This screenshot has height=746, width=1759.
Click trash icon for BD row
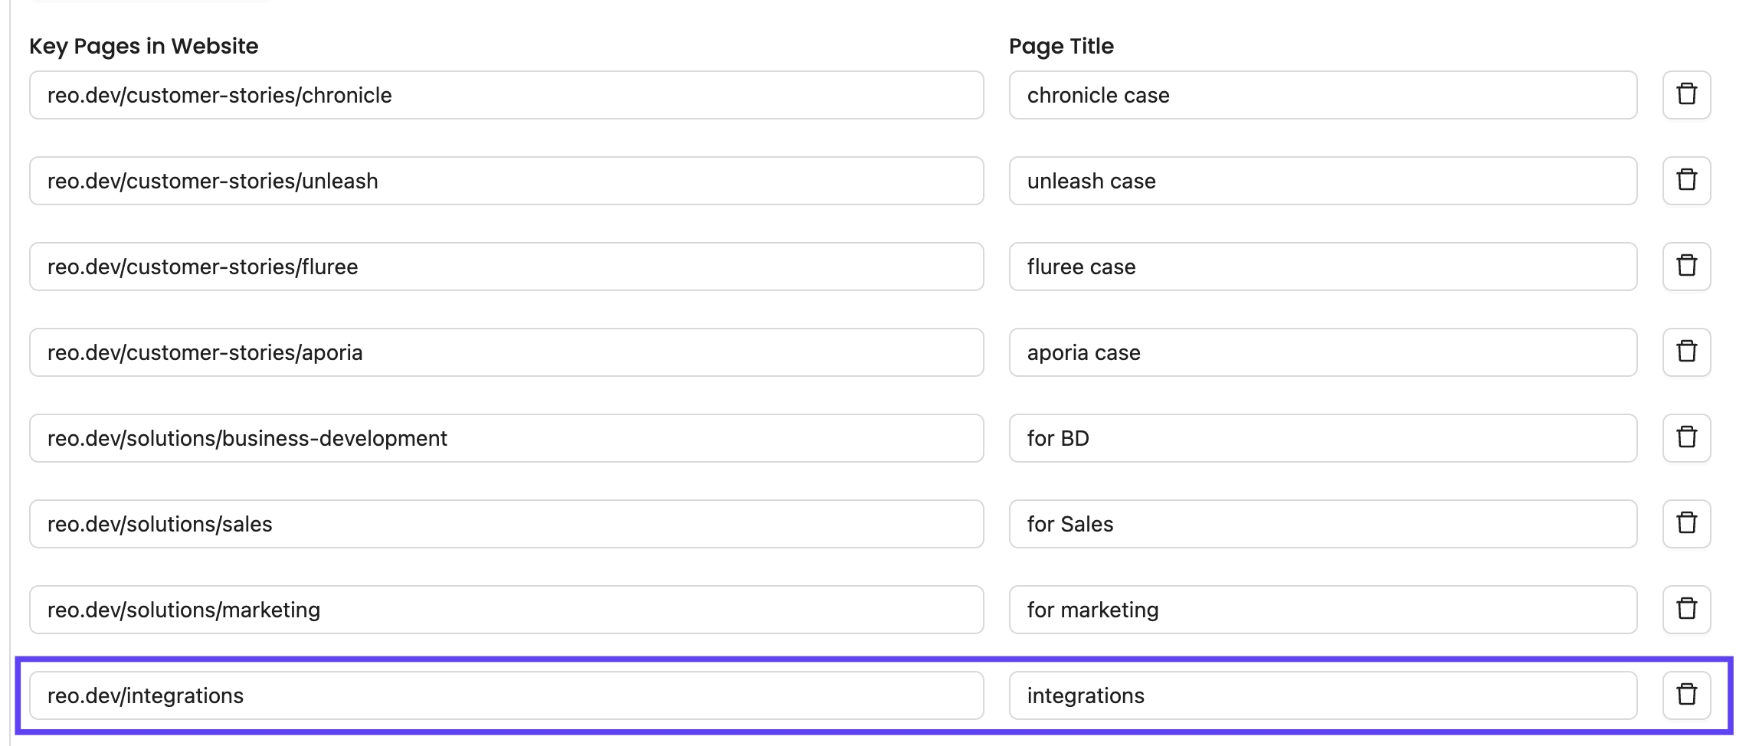pos(1686,438)
